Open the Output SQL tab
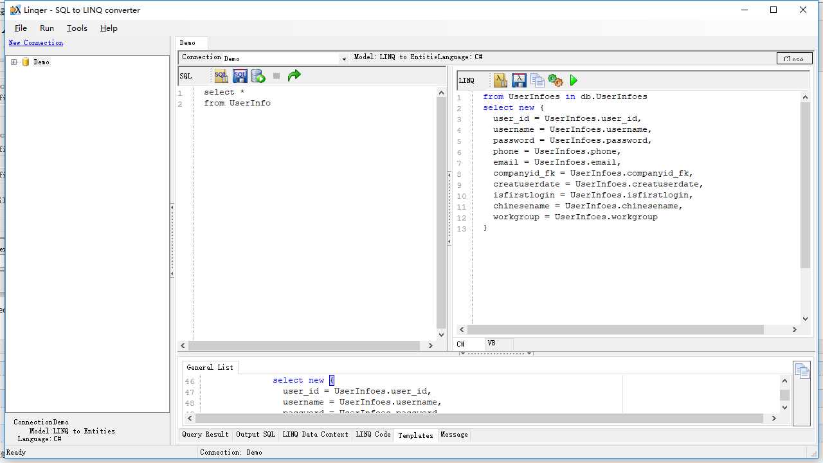Viewport: 823px width, 463px height. click(255, 435)
